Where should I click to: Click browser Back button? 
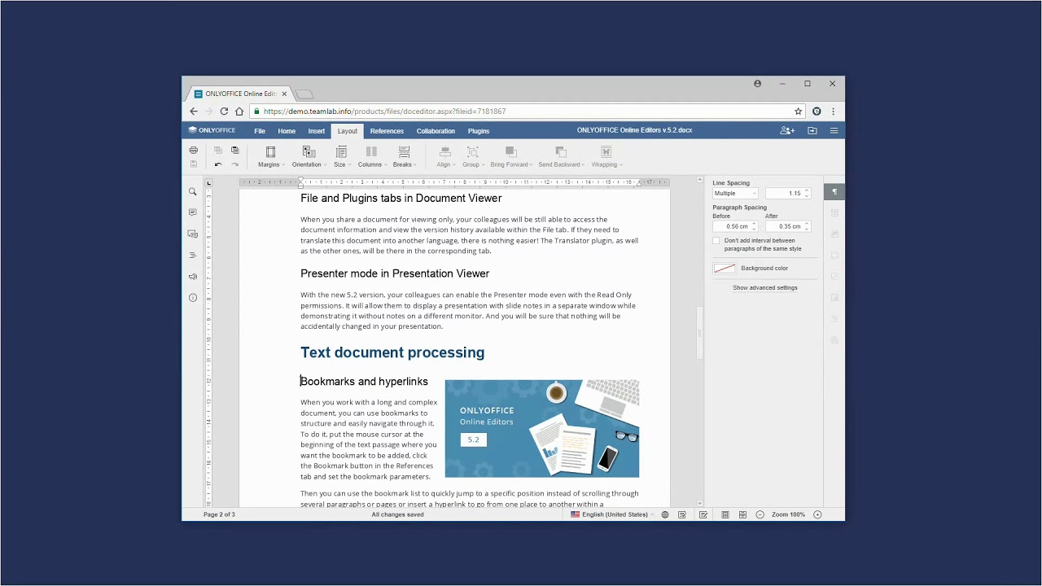pyautogui.click(x=194, y=112)
